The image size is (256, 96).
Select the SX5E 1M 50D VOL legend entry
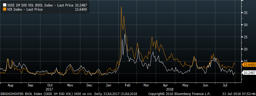[44, 5]
